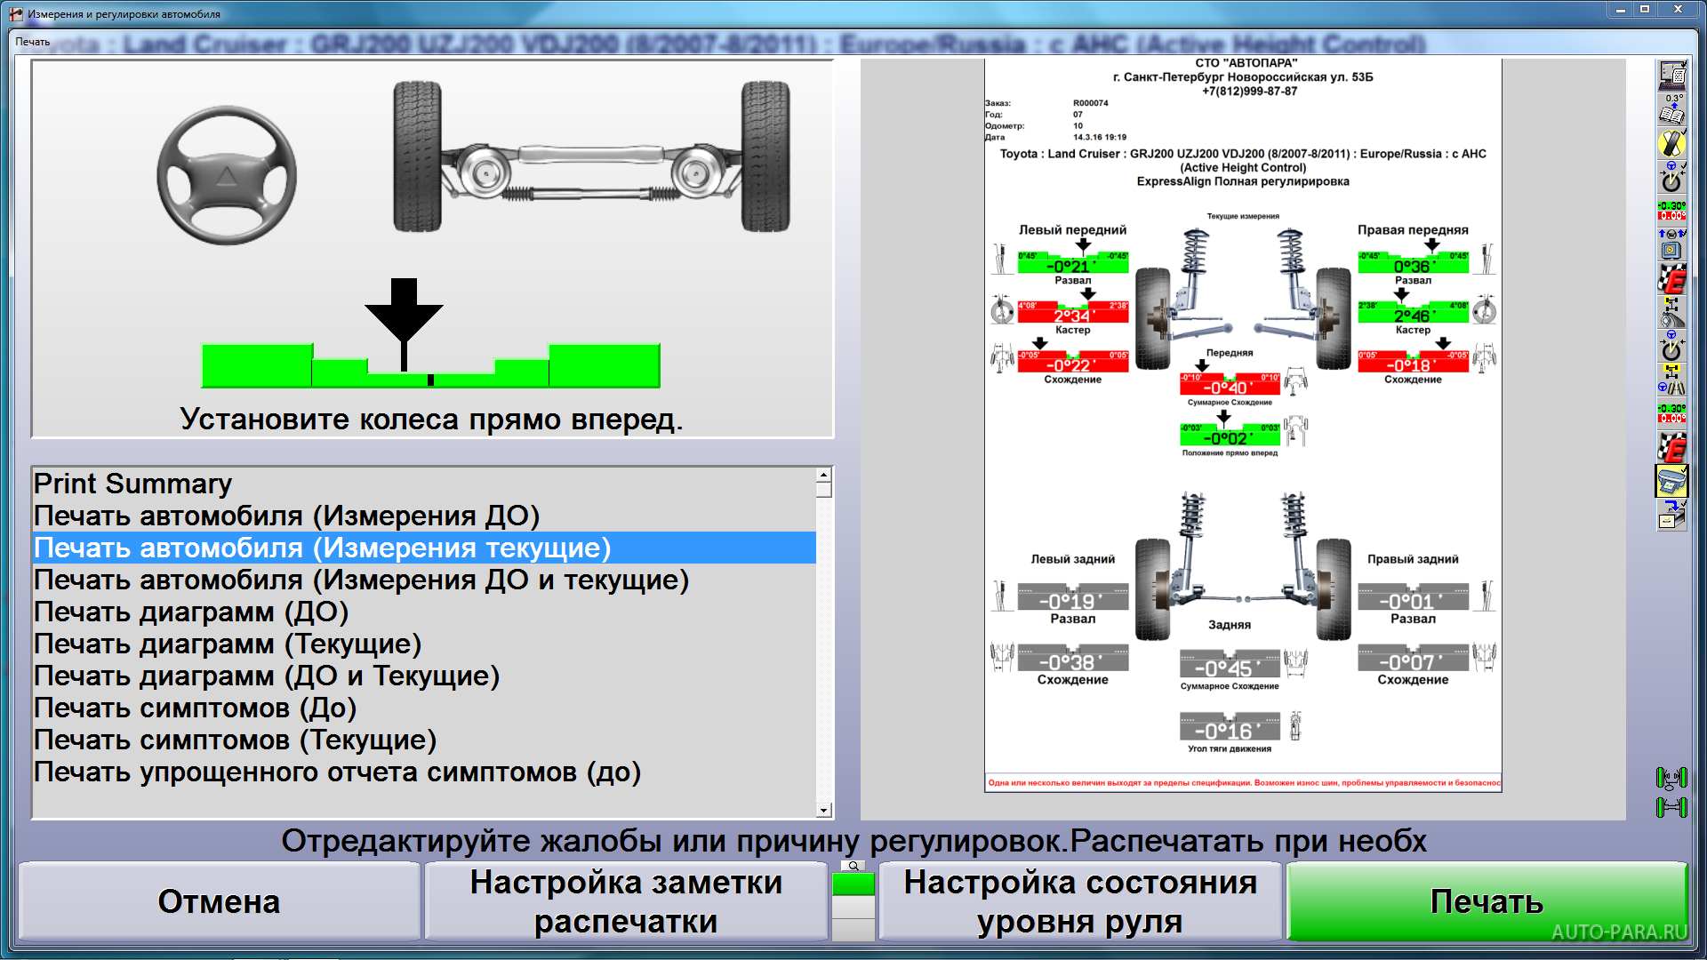Viewport: 1707px width, 960px height.
Task: Open the unchecked caster steering measurement icon
Action: tap(1672, 346)
